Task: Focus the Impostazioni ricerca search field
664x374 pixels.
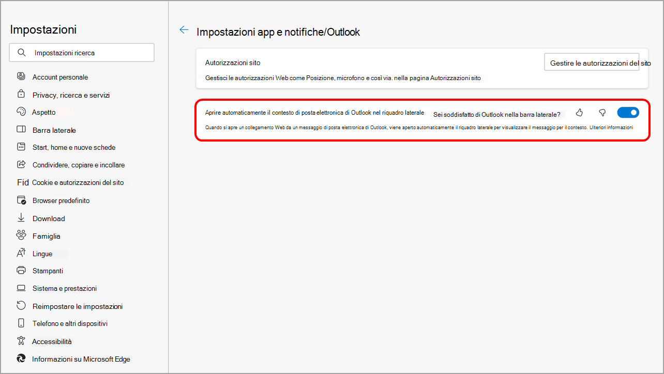Action: pos(82,53)
